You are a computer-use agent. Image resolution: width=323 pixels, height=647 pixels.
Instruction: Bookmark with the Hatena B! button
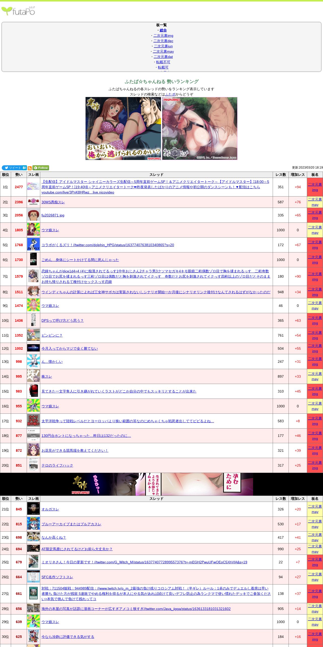(x=24, y=168)
